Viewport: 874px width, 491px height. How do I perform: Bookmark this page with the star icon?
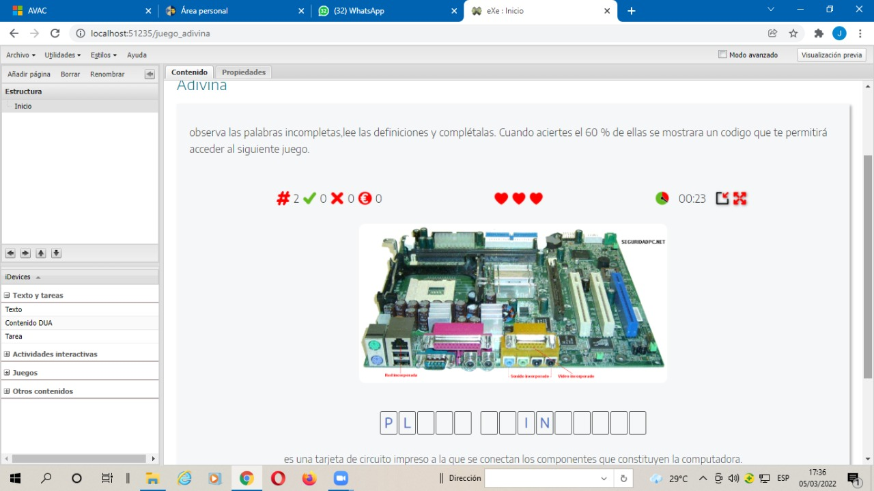793,33
